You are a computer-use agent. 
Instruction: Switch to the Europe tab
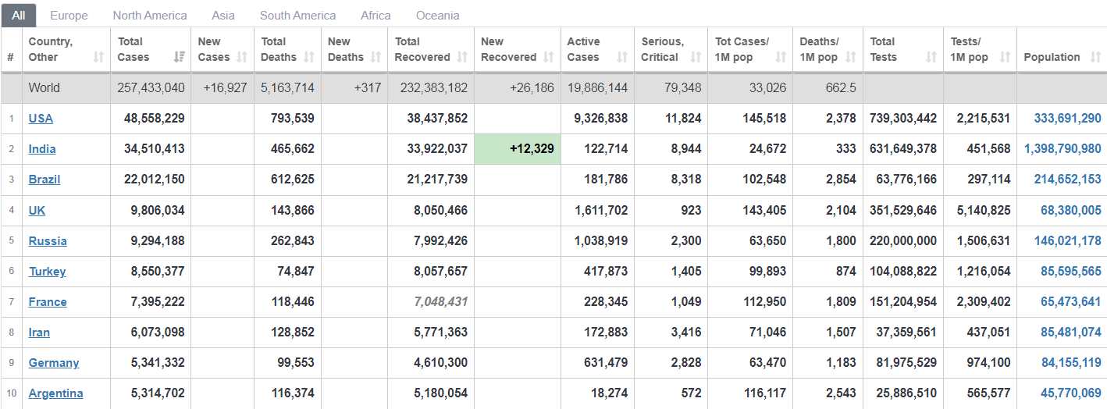pyautogui.click(x=69, y=16)
